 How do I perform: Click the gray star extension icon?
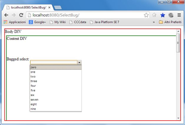(154, 15)
